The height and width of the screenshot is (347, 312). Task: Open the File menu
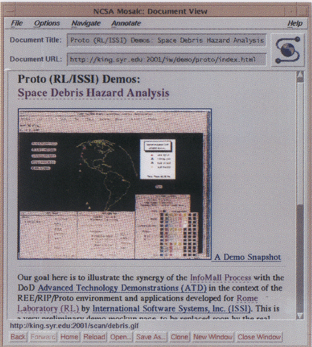pyautogui.click(x=17, y=23)
